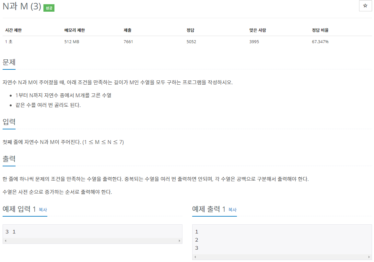The width and height of the screenshot is (374, 262).
Task: Click the input constraint line with '1 ≤ M ≤ N ≤ 7'
Action: [63, 142]
